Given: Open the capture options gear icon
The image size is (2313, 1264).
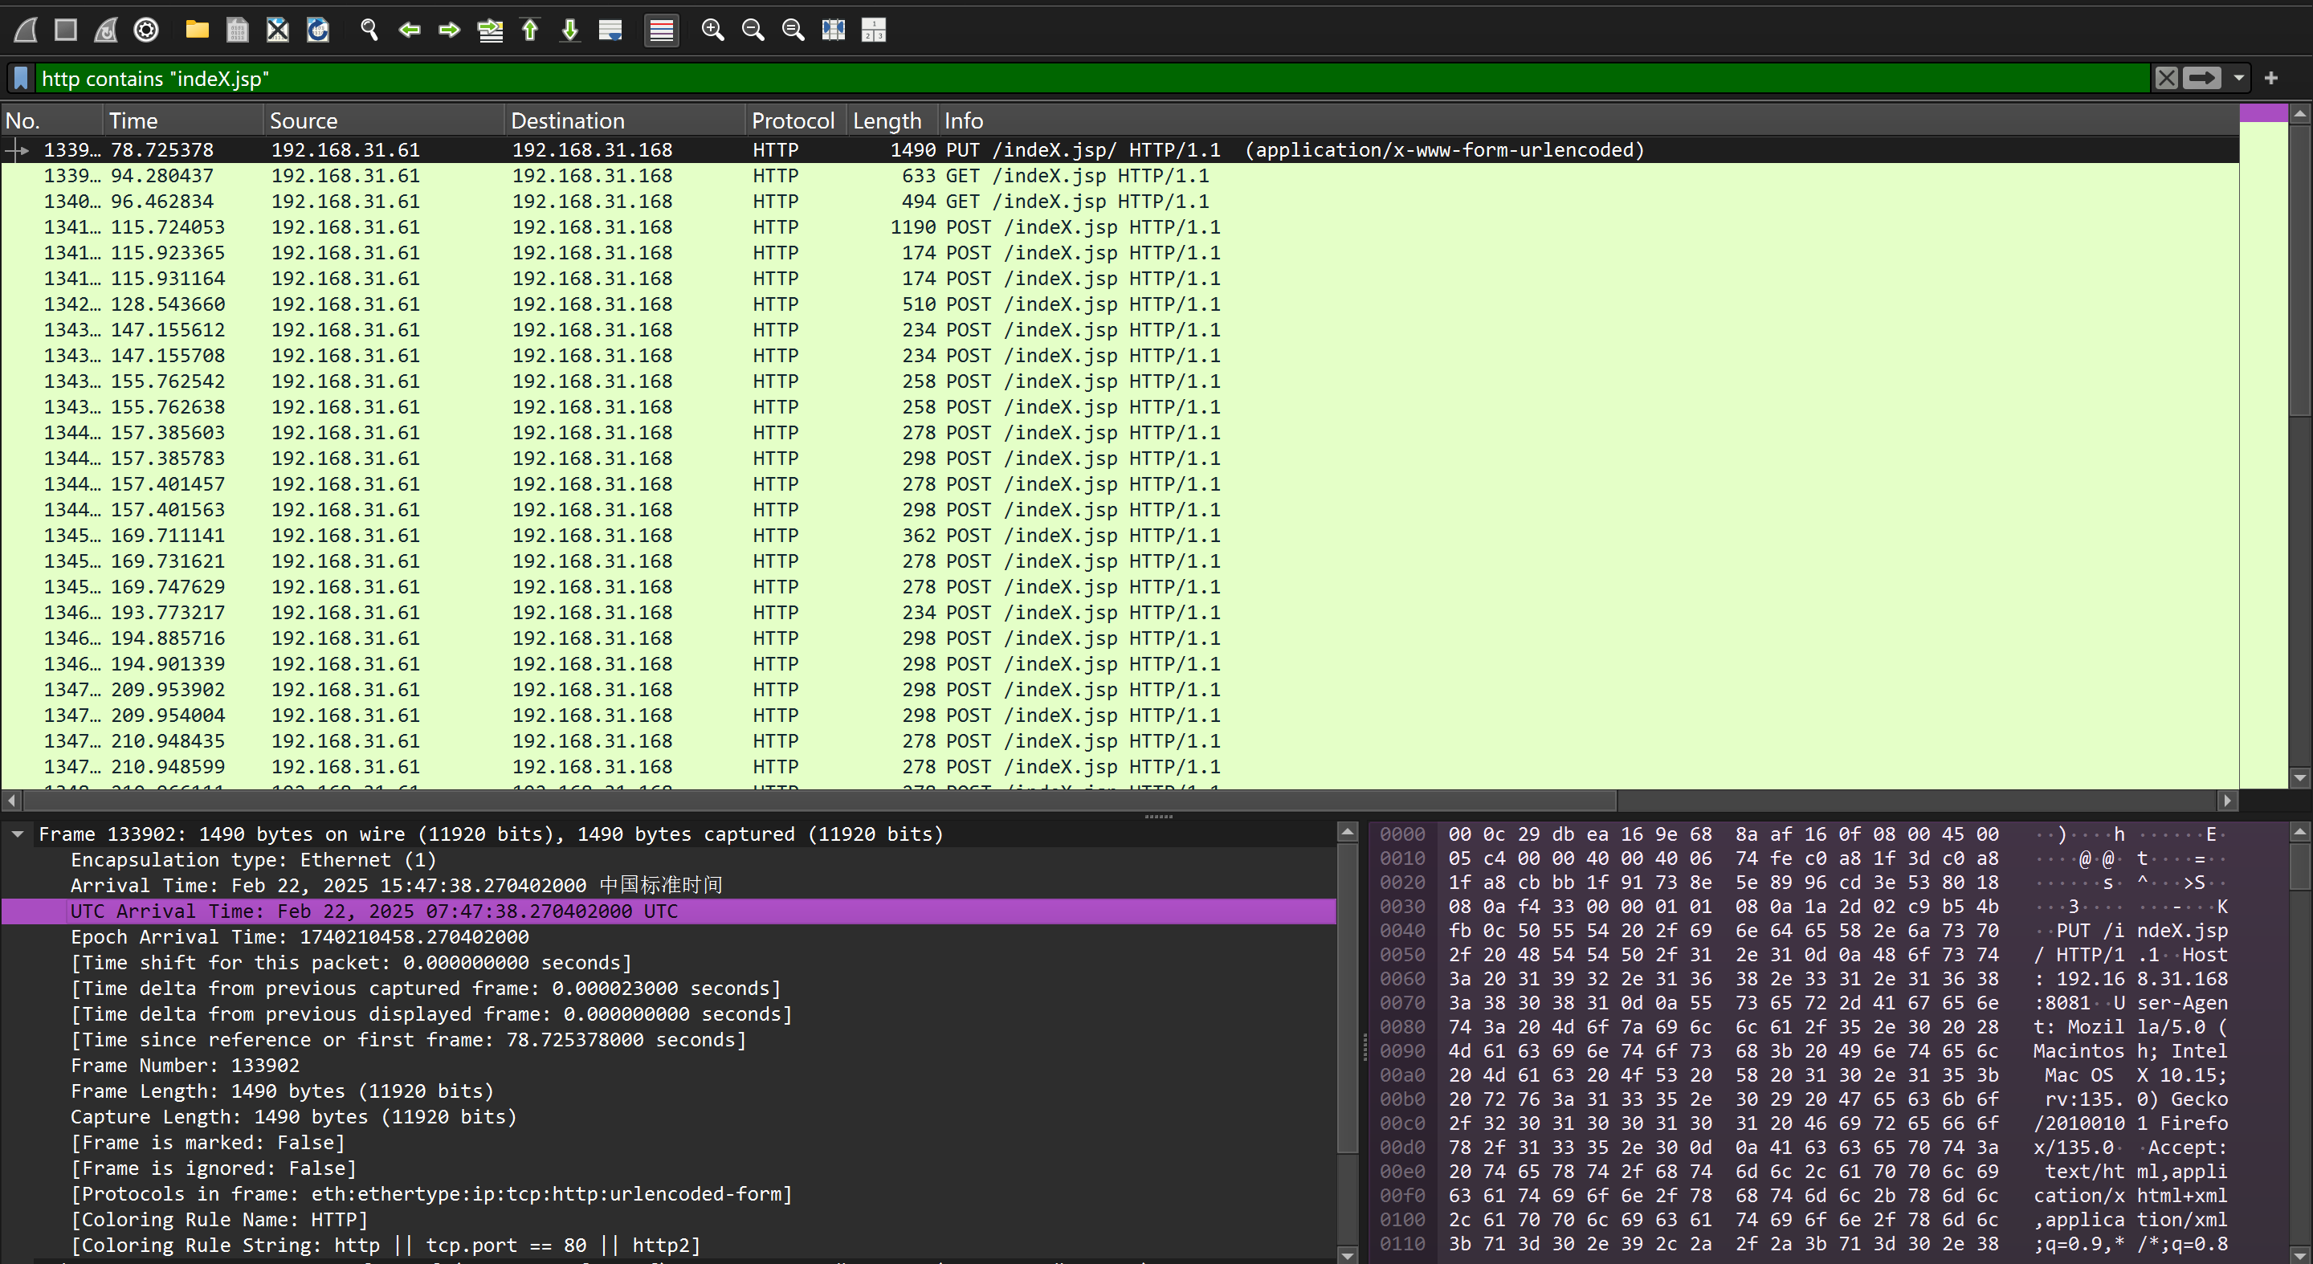Looking at the screenshot, I should [x=146, y=31].
